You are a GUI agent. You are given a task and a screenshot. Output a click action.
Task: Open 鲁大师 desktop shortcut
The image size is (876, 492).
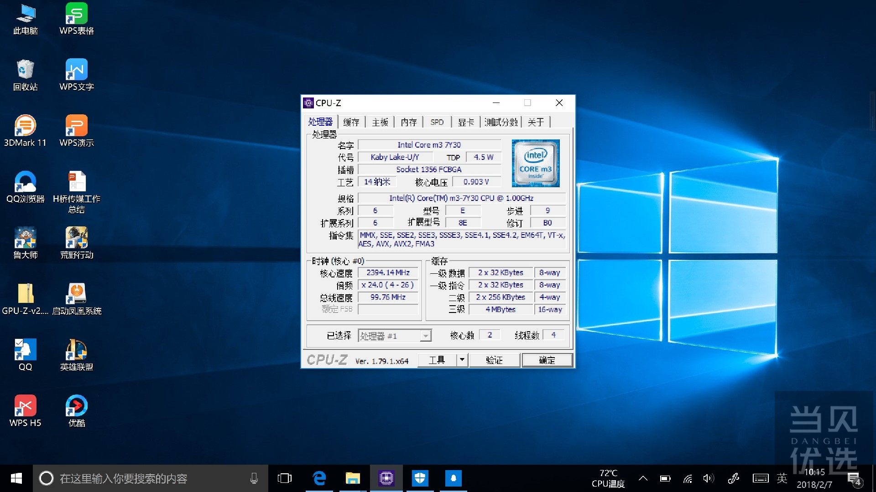(26, 243)
